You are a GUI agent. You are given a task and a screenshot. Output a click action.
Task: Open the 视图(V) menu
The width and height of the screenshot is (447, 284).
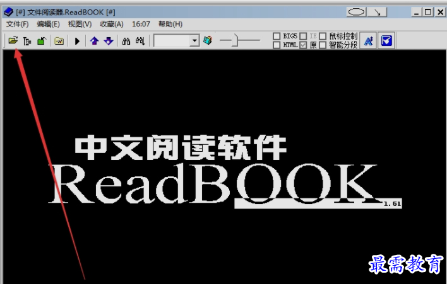[x=80, y=24]
